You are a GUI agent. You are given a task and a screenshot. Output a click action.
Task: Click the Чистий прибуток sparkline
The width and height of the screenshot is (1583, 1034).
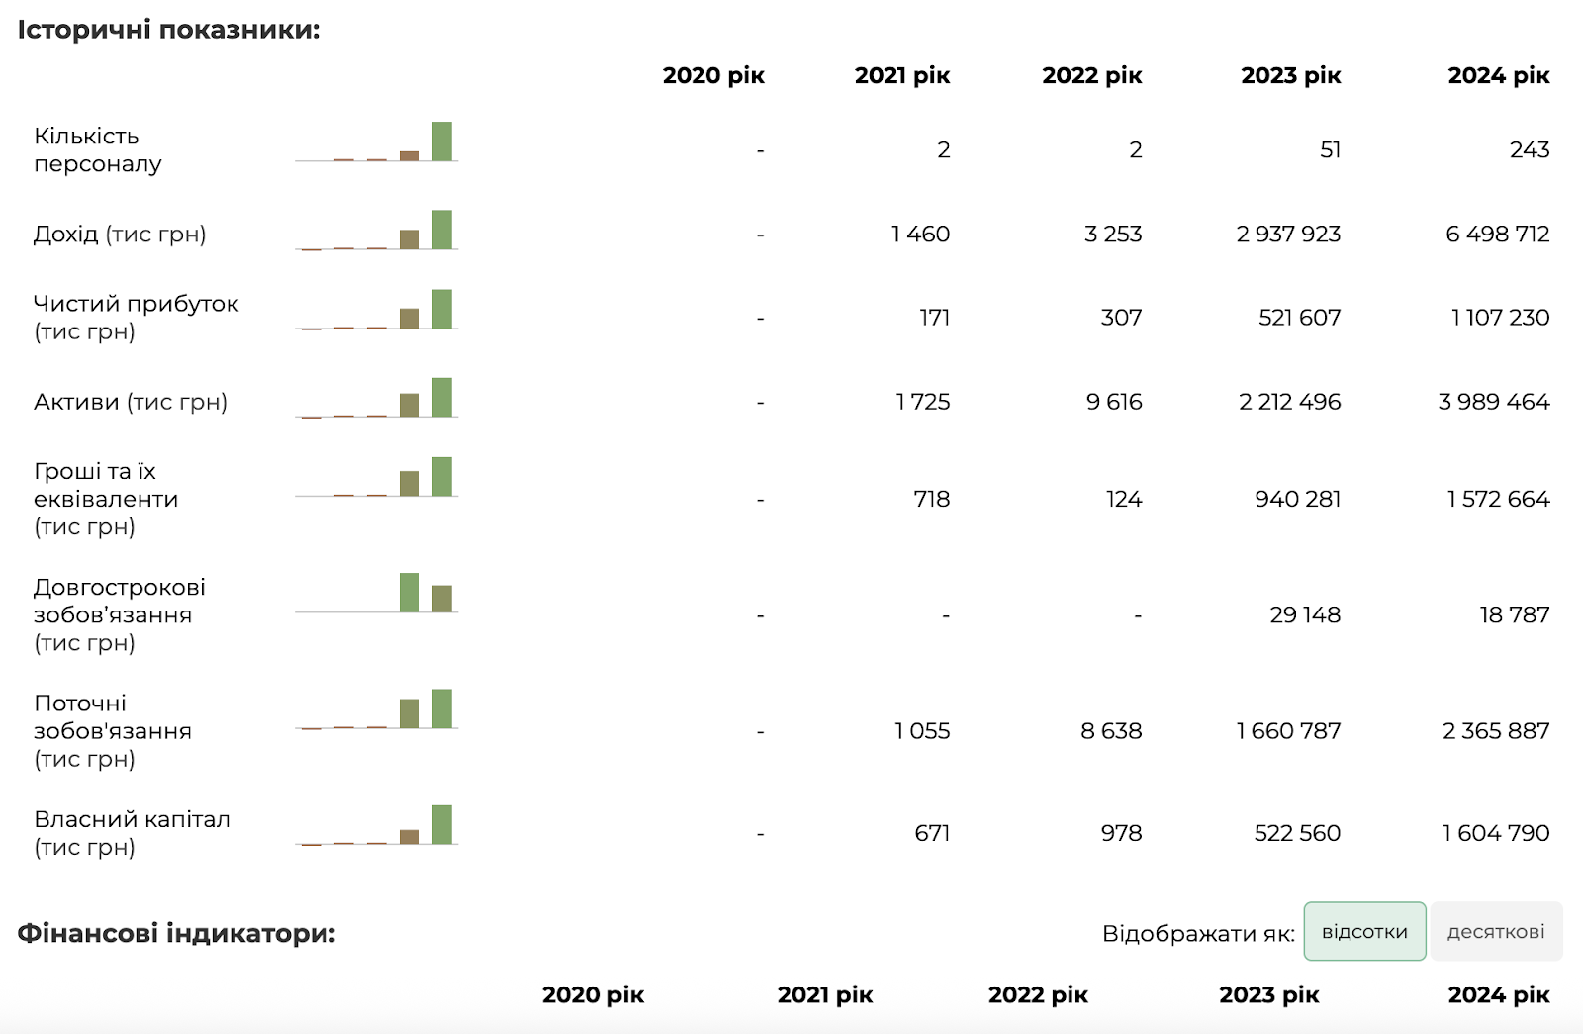tap(376, 310)
